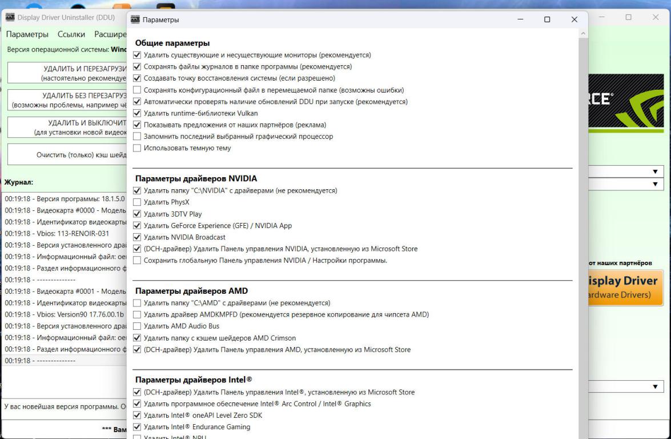Screen dimensions: 671x439
Task: Open the Параметры menu in main window
Action: point(27,34)
